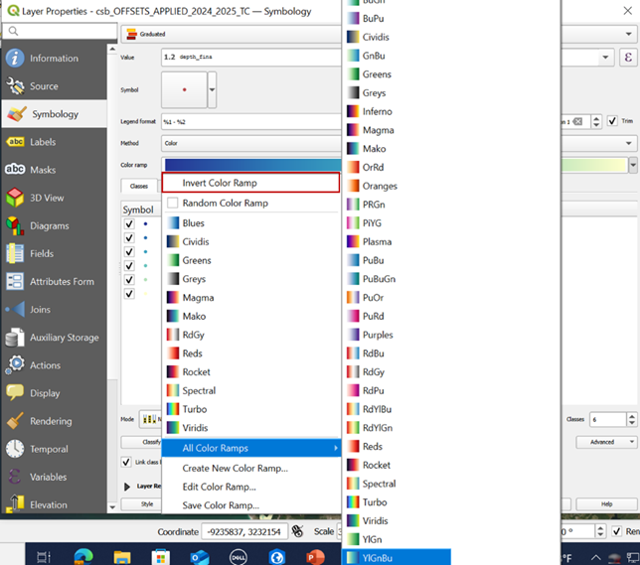
Task: Open File Explorer in the taskbar
Action: [122, 557]
